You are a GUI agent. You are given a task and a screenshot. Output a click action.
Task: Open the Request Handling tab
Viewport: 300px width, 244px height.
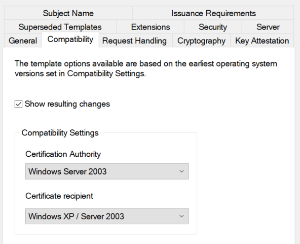tap(134, 41)
